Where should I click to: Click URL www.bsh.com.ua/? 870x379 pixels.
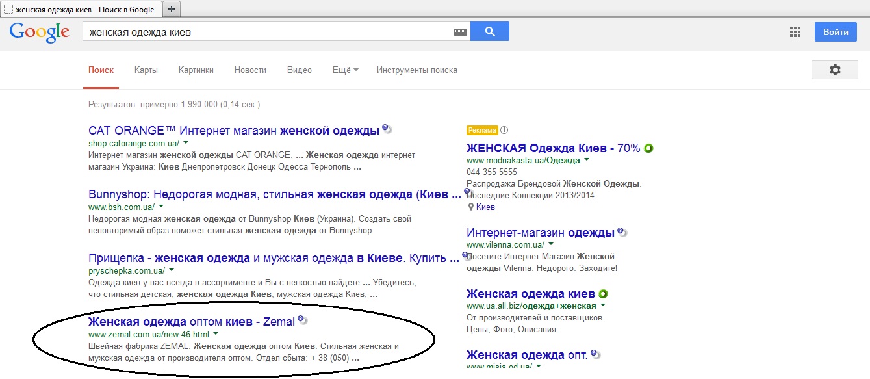pyautogui.click(x=122, y=207)
